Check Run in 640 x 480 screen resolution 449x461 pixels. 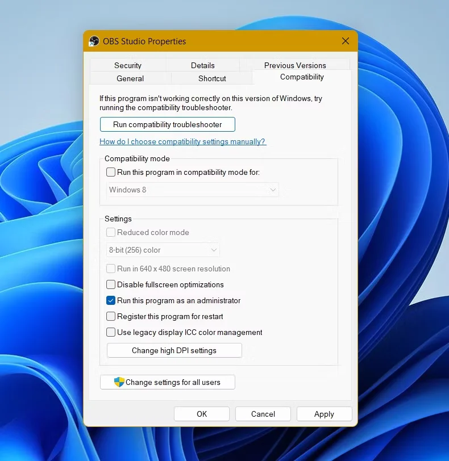(111, 269)
